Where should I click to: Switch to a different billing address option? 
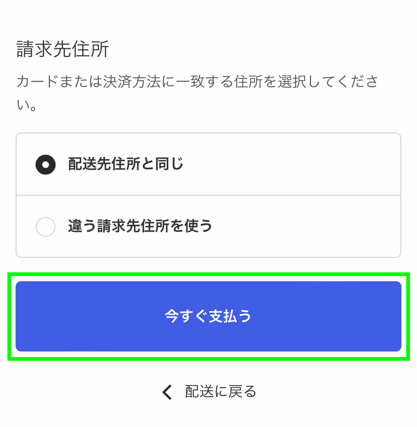pos(140,226)
